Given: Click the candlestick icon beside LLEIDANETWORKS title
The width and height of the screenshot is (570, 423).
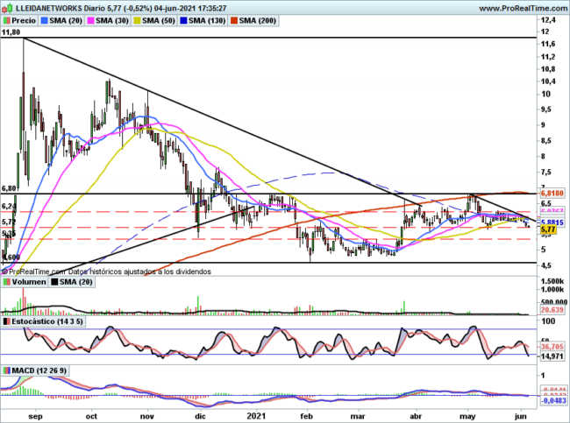Looking at the screenshot, I should coord(7,8).
